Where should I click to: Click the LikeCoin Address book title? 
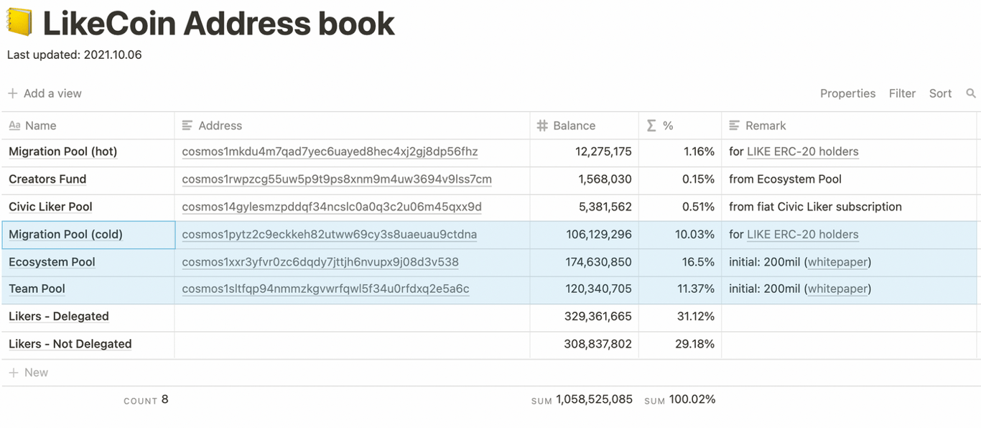coord(218,23)
